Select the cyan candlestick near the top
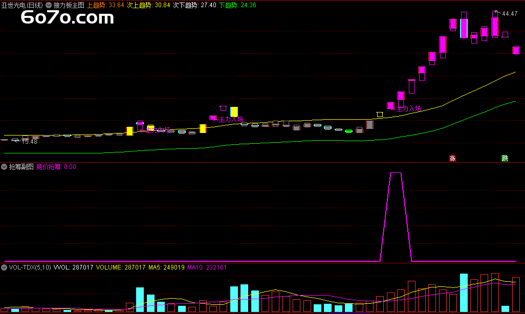 (x=464, y=28)
